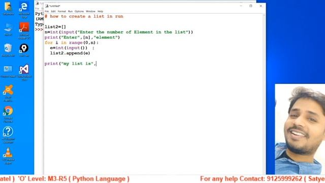Viewport: 325px width, 183px height.
Task: Click the user folder desktop icon
Action: click(8, 8)
